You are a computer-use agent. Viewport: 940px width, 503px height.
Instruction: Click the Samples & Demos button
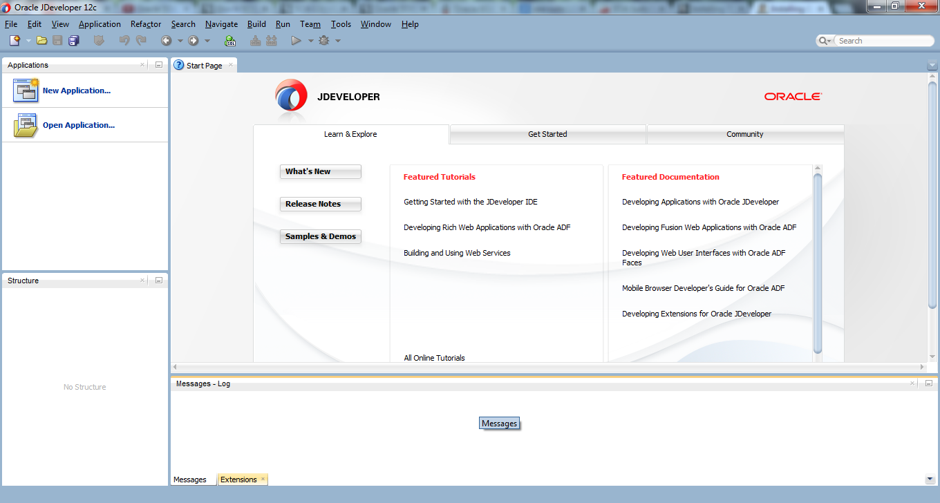click(321, 236)
